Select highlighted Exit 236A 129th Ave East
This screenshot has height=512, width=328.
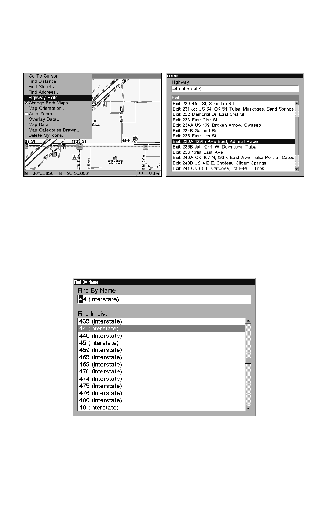(233, 142)
